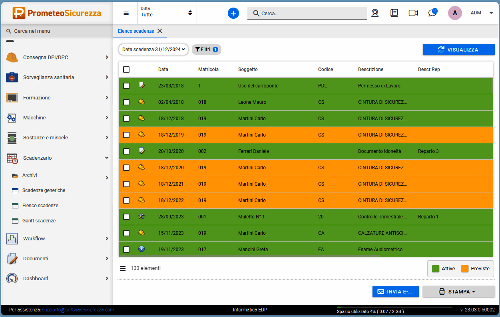
Task: Click the list menu icon beside 133 elementi
Action: pos(123,268)
